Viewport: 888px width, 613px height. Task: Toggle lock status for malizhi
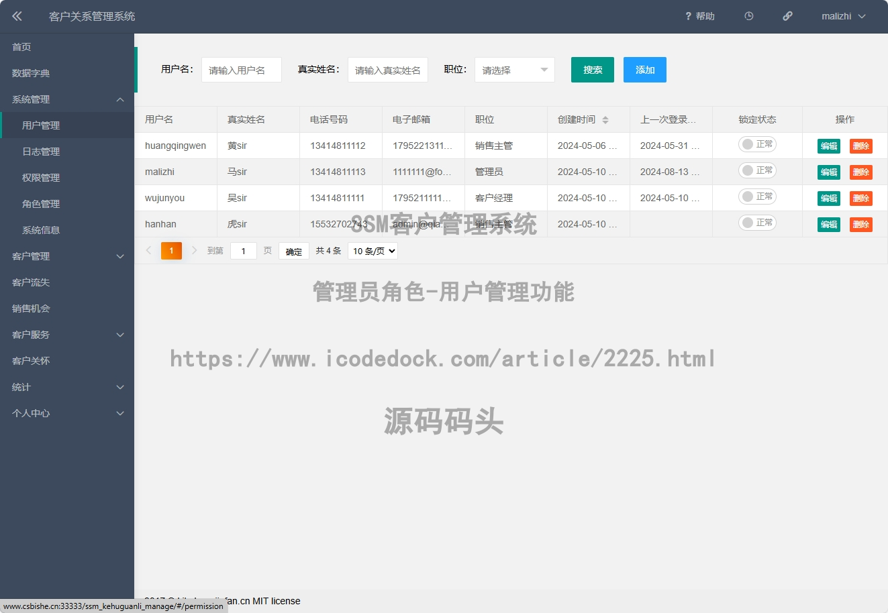pyautogui.click(x=757, y=170)
